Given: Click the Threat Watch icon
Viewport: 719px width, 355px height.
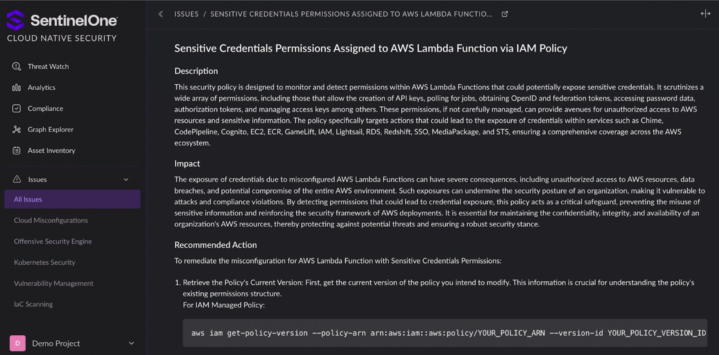Looking at the screenshot, I should [16, 66].
